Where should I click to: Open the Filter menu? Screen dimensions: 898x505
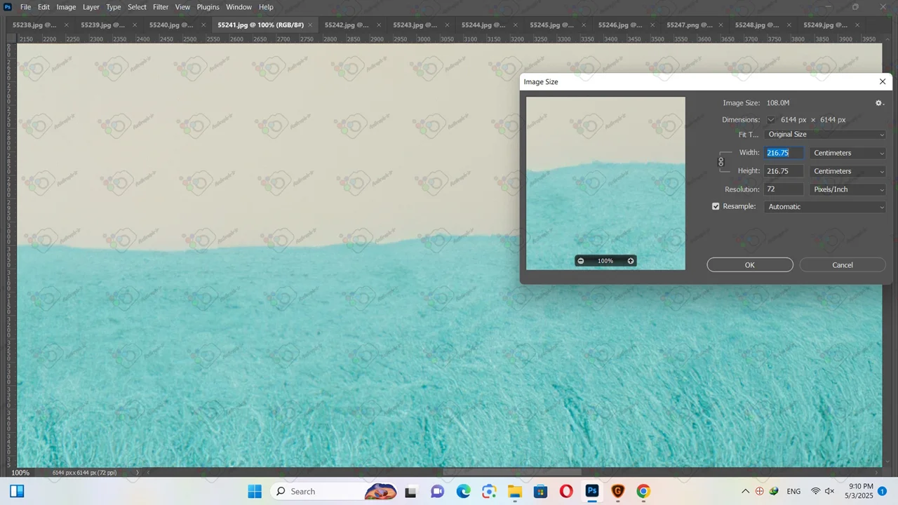(x=161, y=7)
